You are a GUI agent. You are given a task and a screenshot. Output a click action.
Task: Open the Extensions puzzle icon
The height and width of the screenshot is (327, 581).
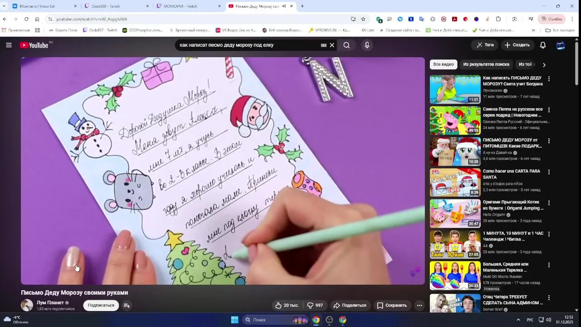[498, 19]
